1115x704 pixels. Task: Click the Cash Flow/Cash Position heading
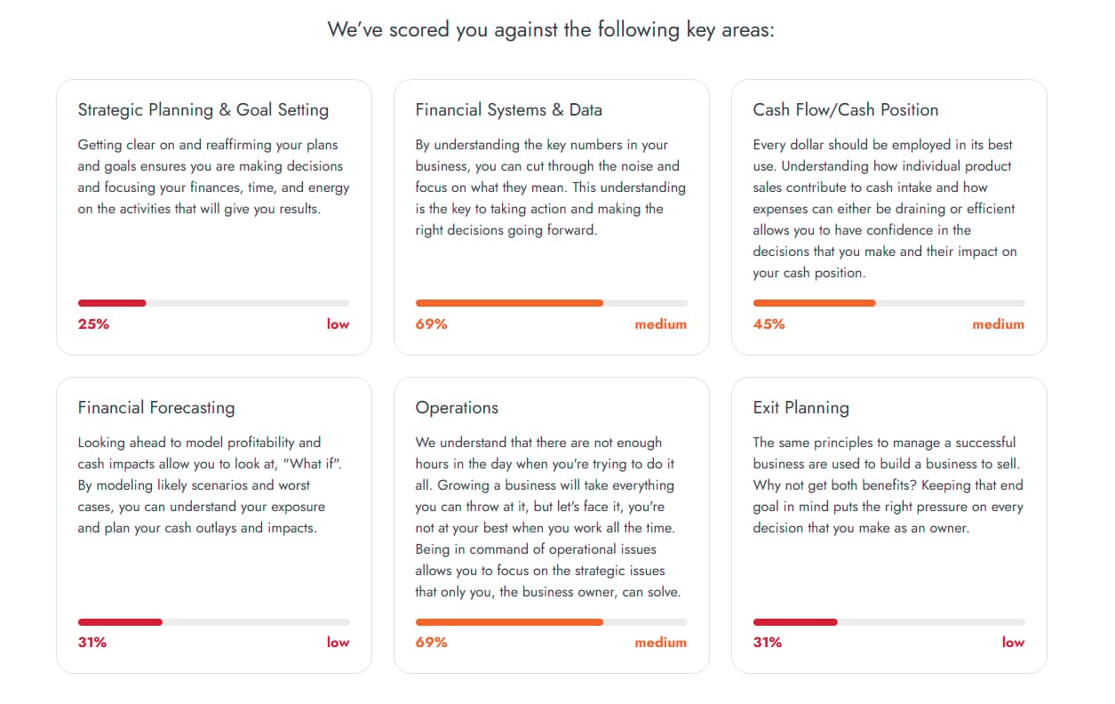[846, 110]
